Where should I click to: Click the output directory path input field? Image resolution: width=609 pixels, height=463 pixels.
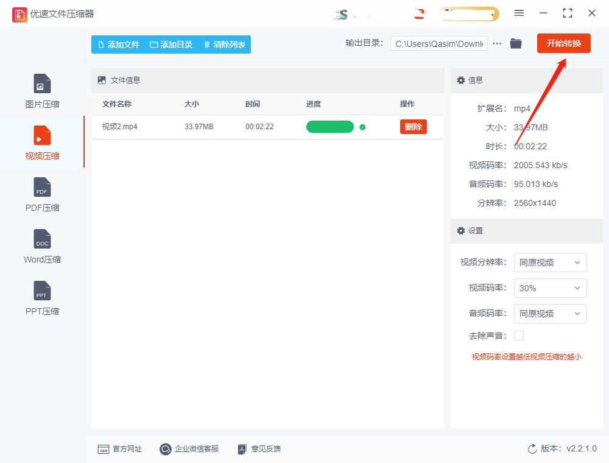438,43
